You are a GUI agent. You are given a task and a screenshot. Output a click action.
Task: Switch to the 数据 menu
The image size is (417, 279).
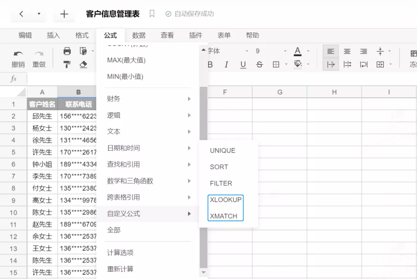(x=139, y=35)
